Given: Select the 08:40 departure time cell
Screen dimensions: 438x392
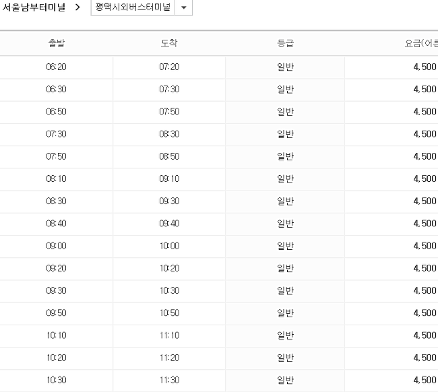Looking at the screenshot, I should pyautogui.click(x=56, y=224).
